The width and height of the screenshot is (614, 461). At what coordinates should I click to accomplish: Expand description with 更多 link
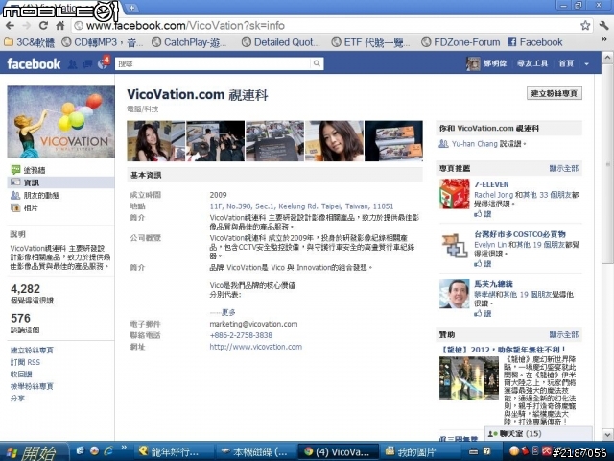coord(228,312)
